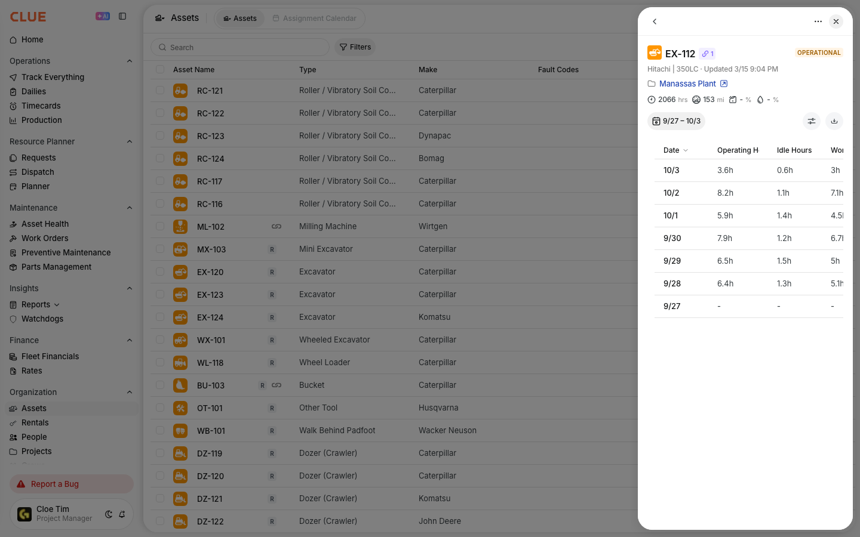Viewport: 860px width, 537px height.
Task: Collapse the Operations section
Action: [130, 61]
